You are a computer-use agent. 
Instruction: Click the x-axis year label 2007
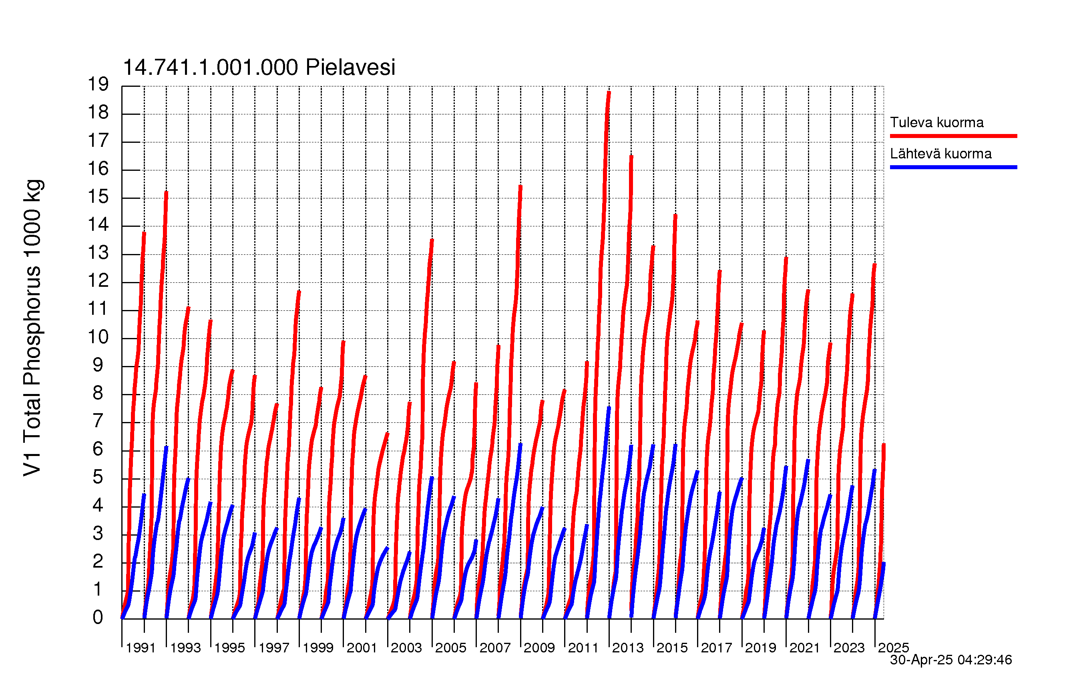click(495, 648)
